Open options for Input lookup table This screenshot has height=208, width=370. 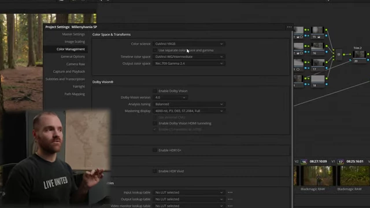(x=230, y=192)
